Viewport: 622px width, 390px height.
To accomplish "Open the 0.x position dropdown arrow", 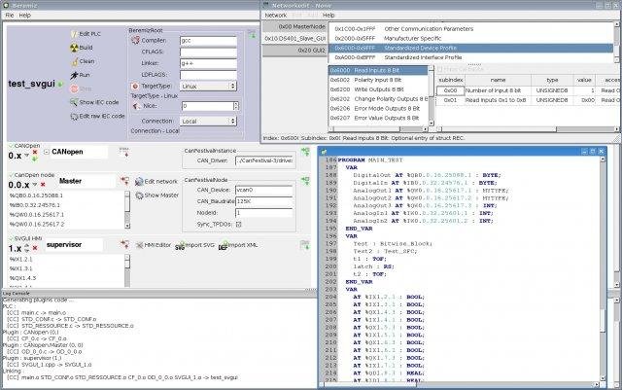I will point(27,156).
